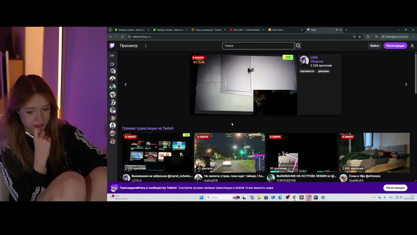417x235 pixels.
Task: Open Chrome media controls icon
Action: click(x=376, y=37)
